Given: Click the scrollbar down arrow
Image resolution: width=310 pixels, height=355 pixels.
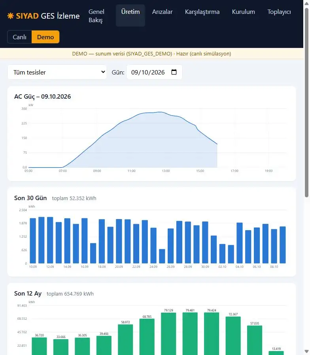Looking at the screenshot, I should (306, 352).
